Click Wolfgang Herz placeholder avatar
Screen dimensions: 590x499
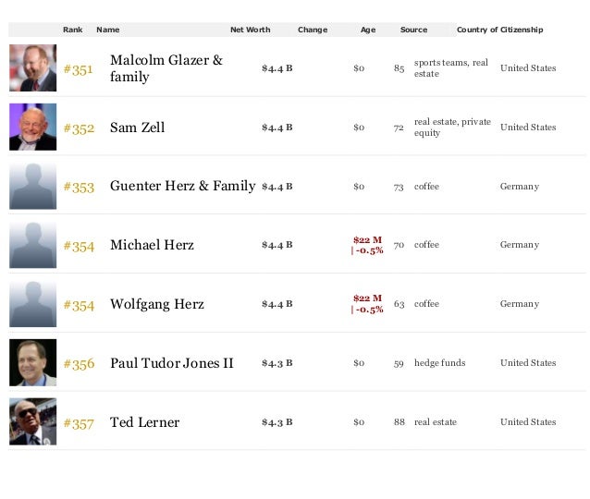tap(32, 304)
